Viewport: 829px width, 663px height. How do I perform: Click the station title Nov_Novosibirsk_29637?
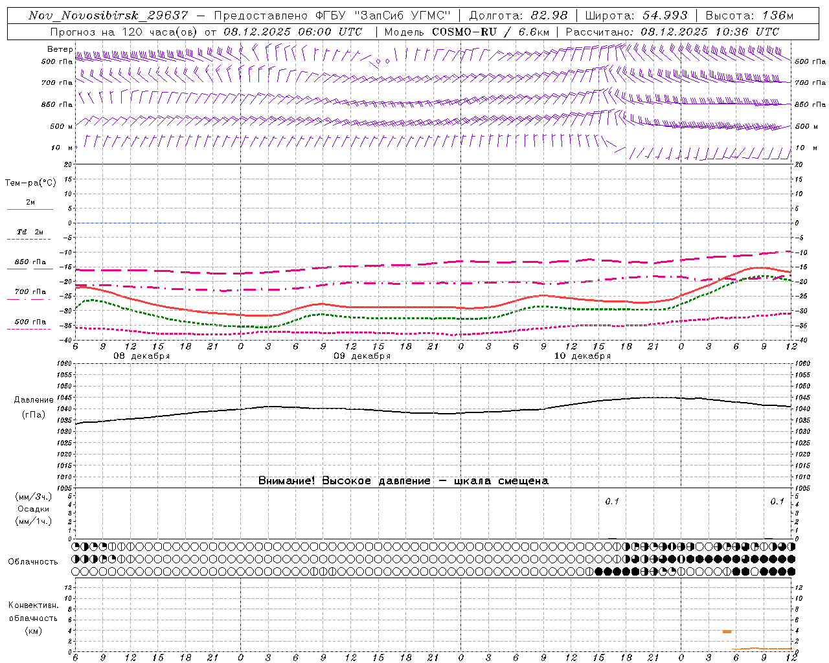pyautogui.click(x=108, y=16)
